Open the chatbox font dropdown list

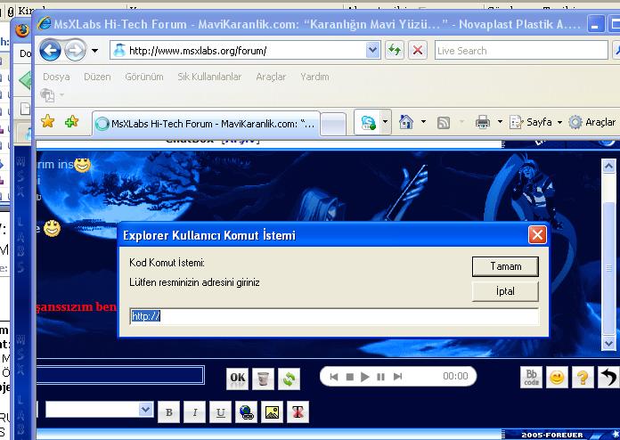(x=146, y=409)
